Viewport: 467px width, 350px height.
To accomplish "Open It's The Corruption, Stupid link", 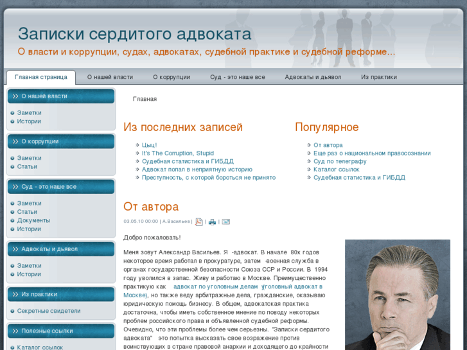I will pyautogui.click(x=178, y=153).
